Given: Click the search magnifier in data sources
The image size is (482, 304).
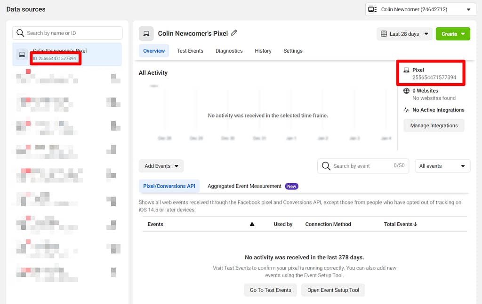Looking at the screenshot, I should [x=20, y=33].
